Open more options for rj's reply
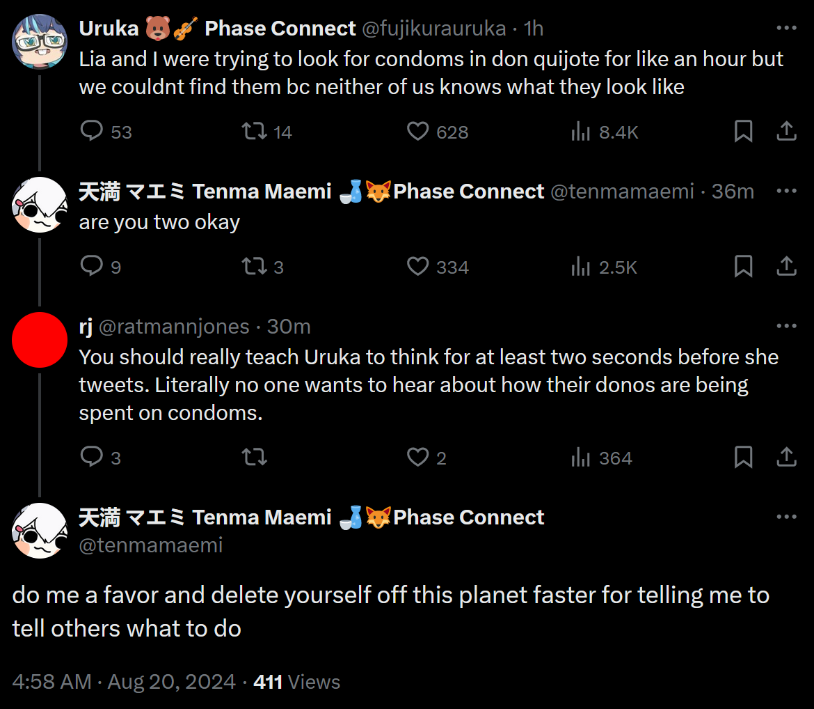 [785, 325]
